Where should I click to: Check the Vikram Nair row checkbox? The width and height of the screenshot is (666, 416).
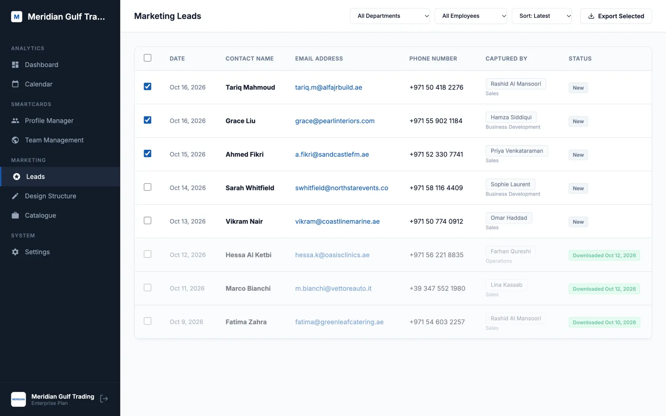point(147,220)
